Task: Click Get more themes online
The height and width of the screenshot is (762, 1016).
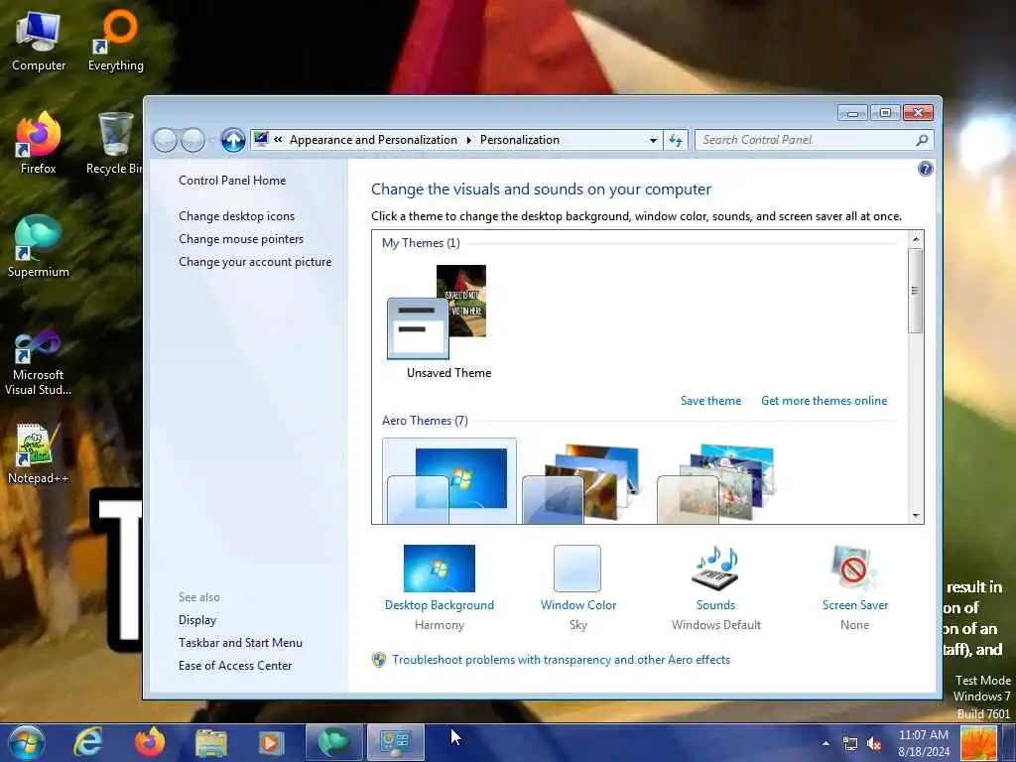Action: click(825, 401)
